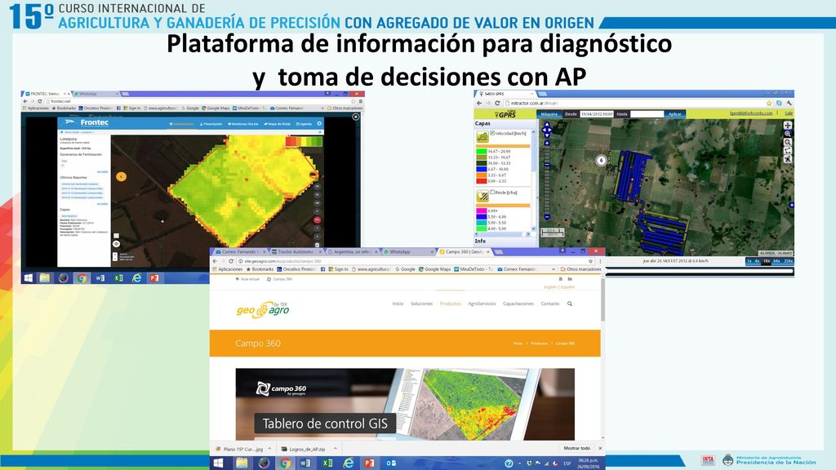
Task: Open File Explorer in the GeoAgro window's taskbar
Action: 242,463
